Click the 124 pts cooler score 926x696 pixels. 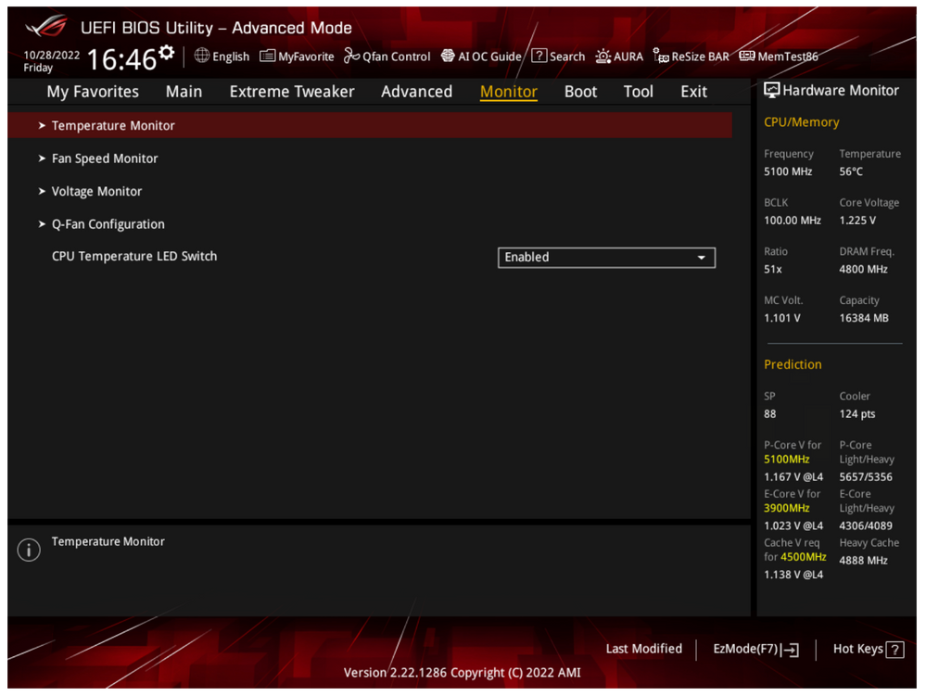tap(857, 414)
